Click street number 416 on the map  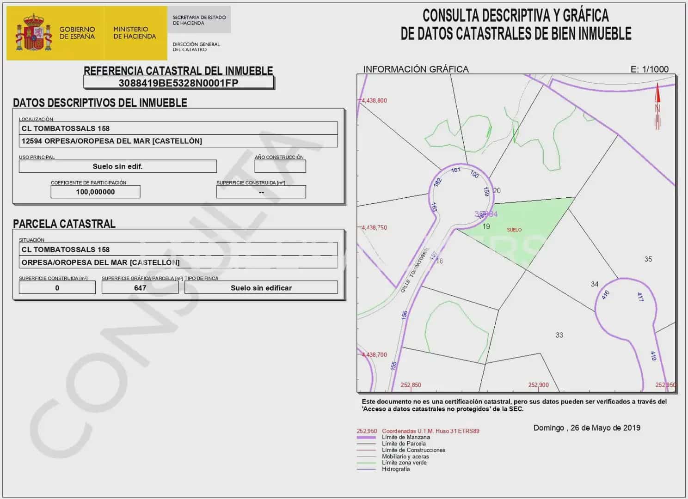pos(605,294)
